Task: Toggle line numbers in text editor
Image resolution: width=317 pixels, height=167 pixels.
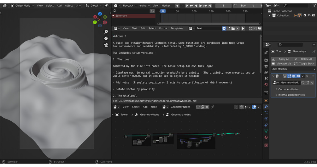Action: click(251, 28)
